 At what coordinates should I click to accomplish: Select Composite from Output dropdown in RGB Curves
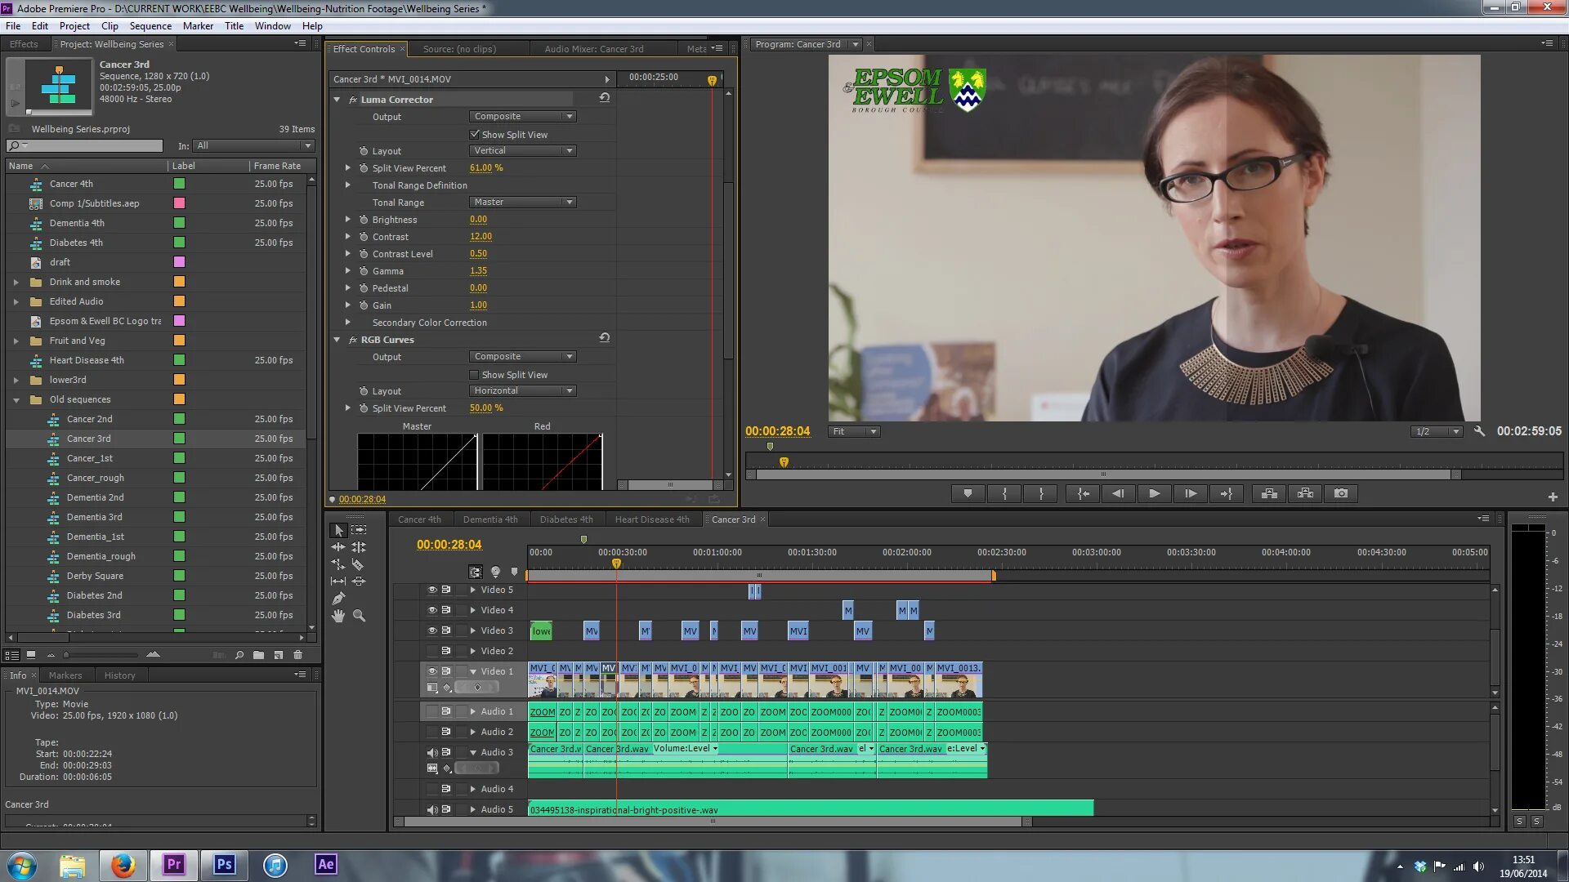click(x=521, y=356)
